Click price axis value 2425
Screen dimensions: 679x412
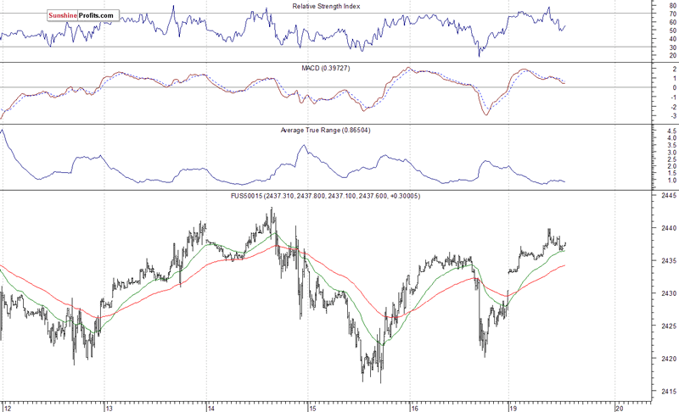pyautogui.click(x=668, y=326)
